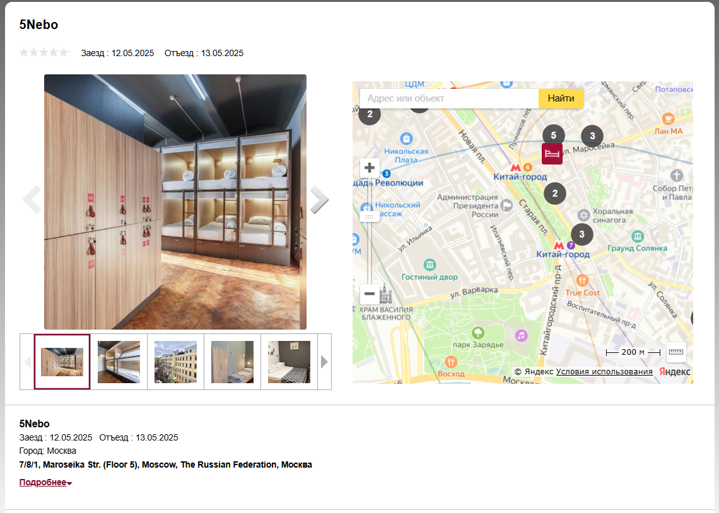The image size is (719, 513).
Task: Show the previous hotel photo in the gallery
Action: tap(32, 200)
